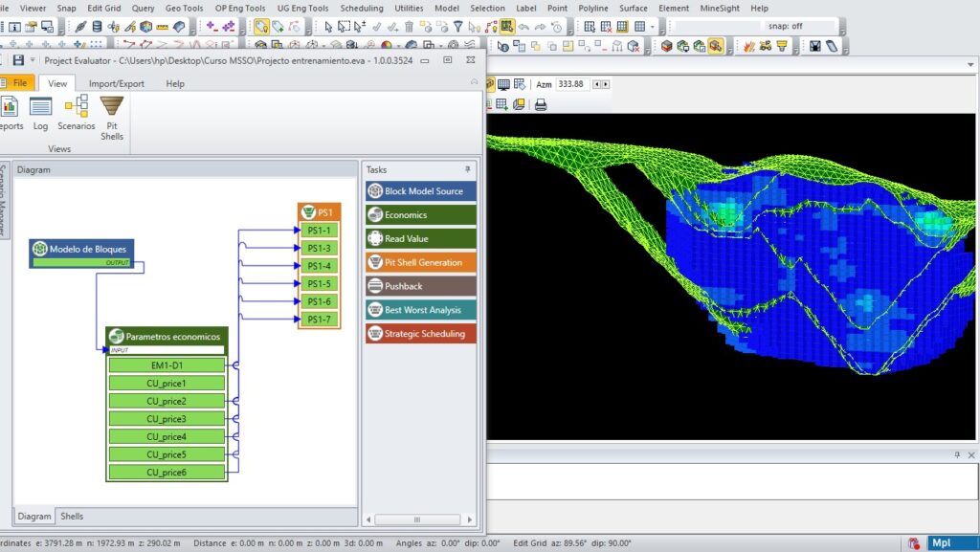Open the Reports view in the ribbon
Screen dimensions: 980x552
(x=11, y=114)
